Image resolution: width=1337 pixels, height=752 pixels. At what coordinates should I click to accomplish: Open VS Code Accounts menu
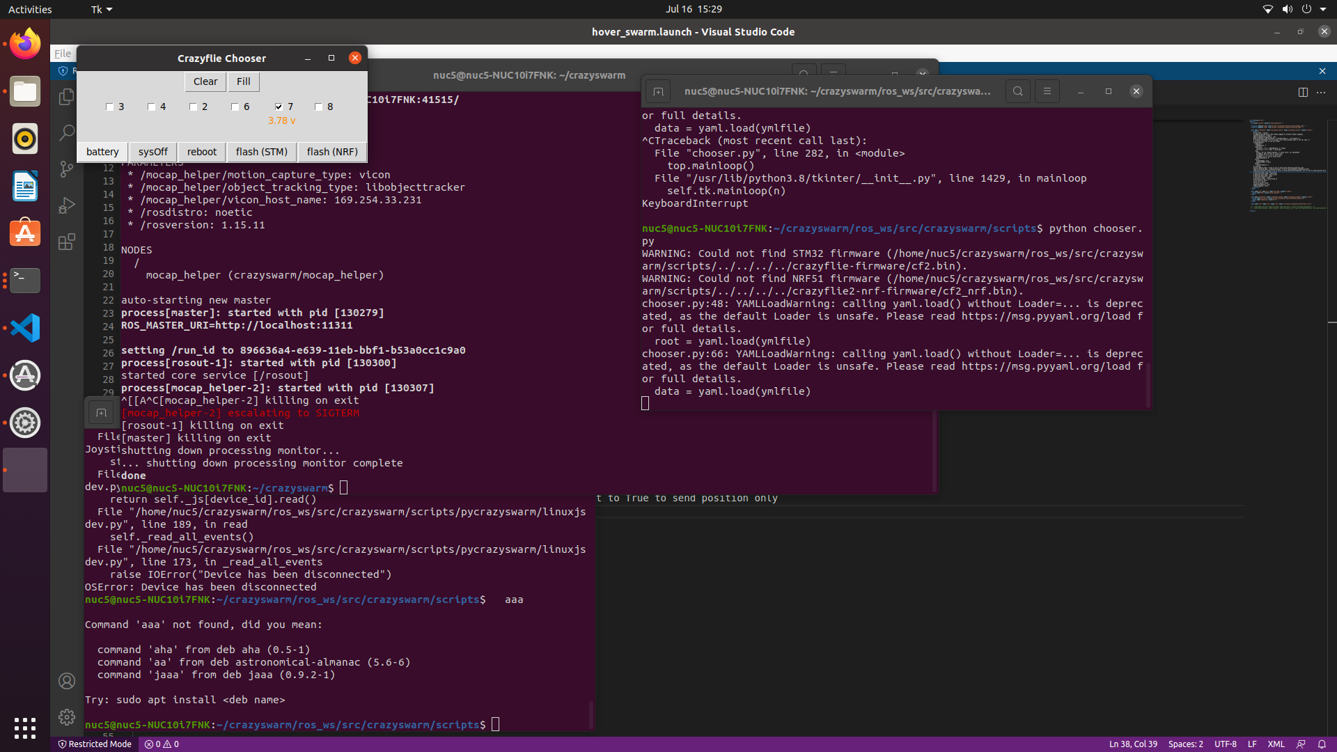point(67,681)
